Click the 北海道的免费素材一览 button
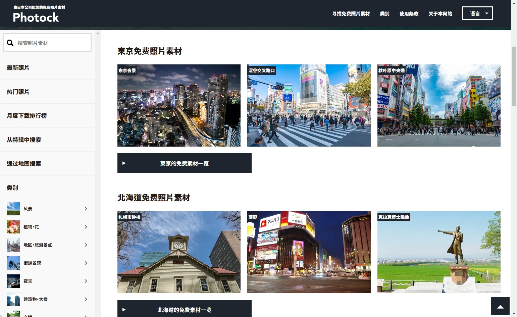This screenshot has width=517, height=317. point(184,309)
